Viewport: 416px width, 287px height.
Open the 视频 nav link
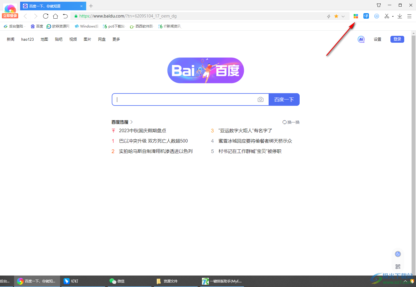73,39
